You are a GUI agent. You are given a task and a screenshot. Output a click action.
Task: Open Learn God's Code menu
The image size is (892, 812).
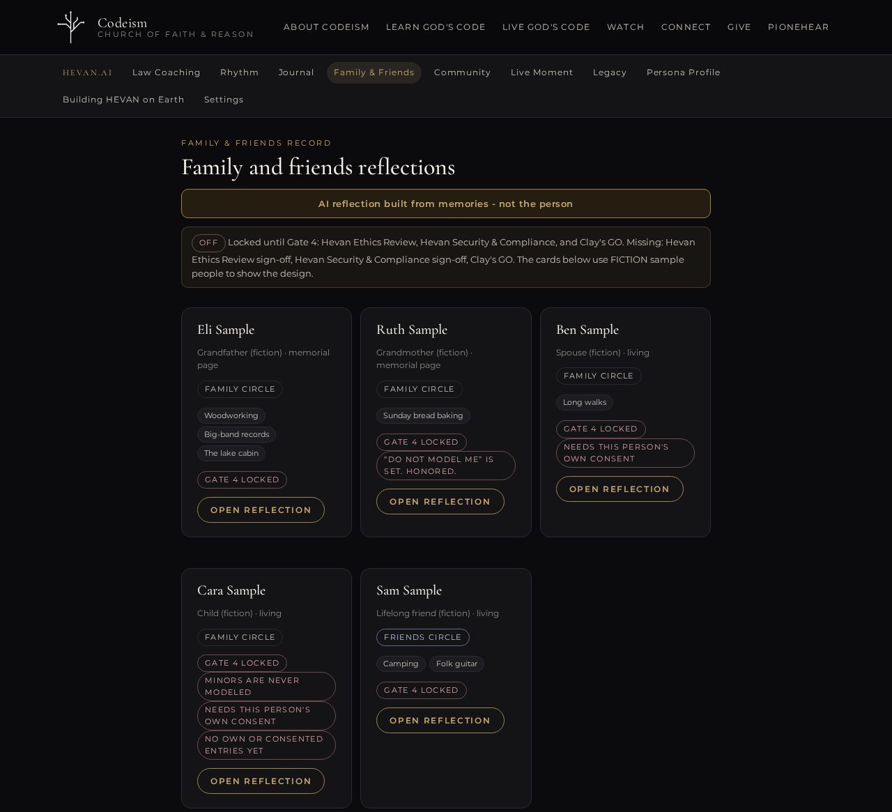[x=436, y=27]
